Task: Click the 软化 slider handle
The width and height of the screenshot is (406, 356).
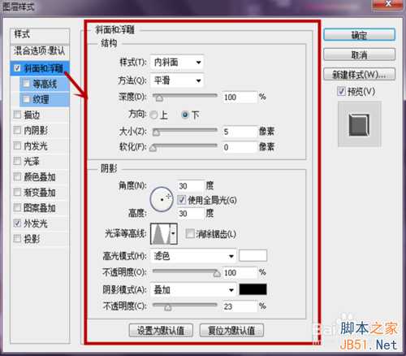Action: (x=153, y=148)
